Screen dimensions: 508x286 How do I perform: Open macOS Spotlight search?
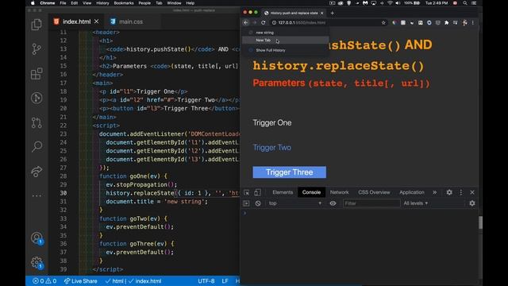(x=465, y=3)
